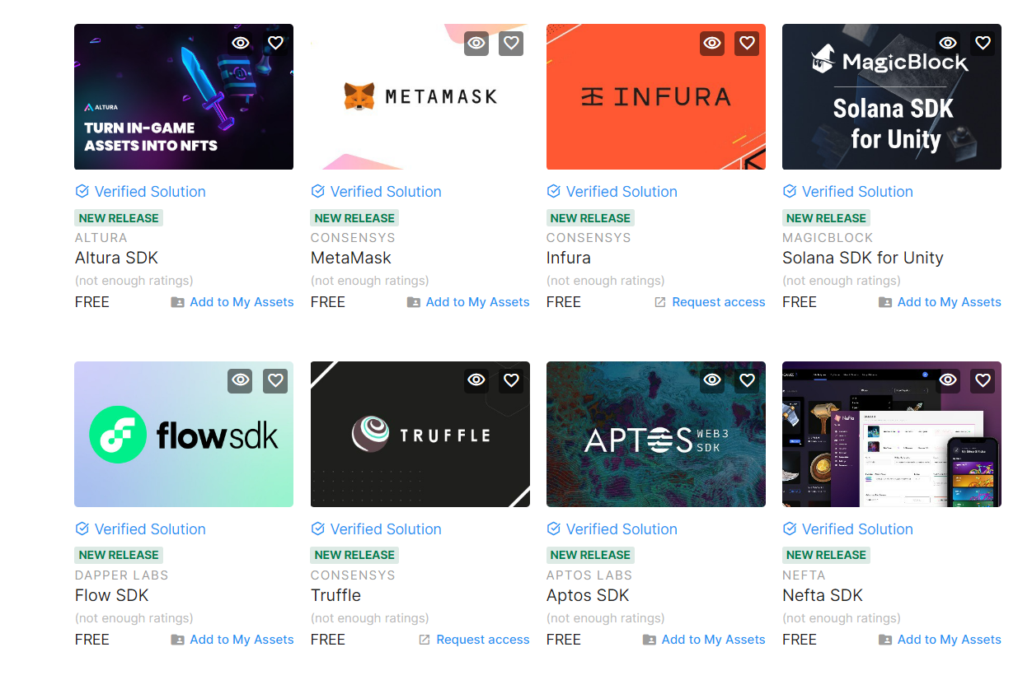The height and width of the screenshot is (680, 1018).
Task: Open publisher APTOS LABS
Action: pyautogui.click(x=589, y=575)
